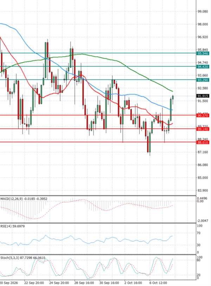The image size is (211, 286).
Task: Select the 90.270 support level label
Action: pos(203,115)
